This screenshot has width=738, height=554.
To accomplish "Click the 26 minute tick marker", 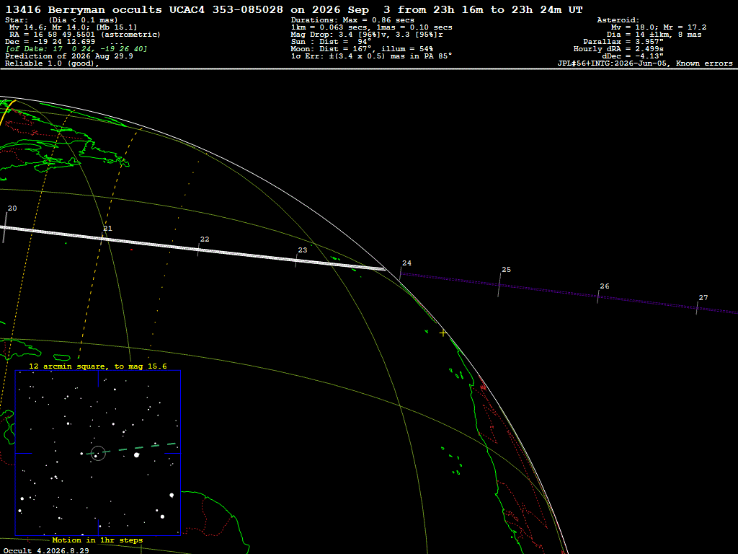I will [598, 296].
